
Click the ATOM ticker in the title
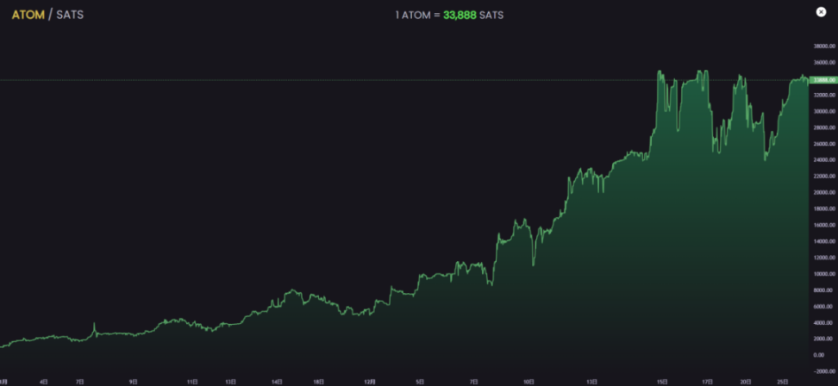(x=28, y=15)
